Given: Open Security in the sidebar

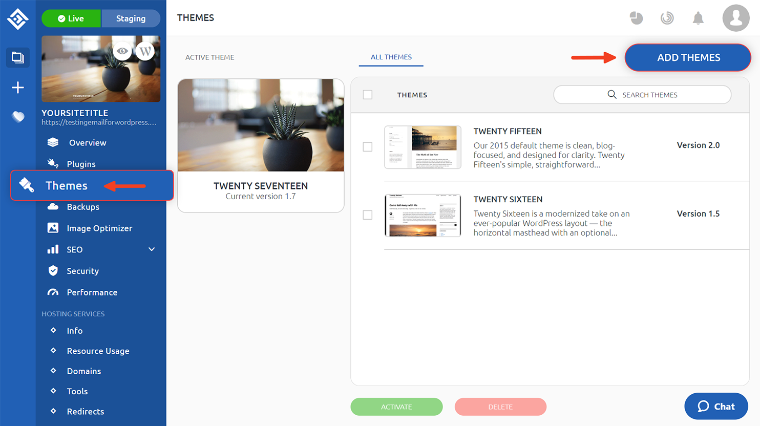Looking at the screenshot, I should coord(82,271).
